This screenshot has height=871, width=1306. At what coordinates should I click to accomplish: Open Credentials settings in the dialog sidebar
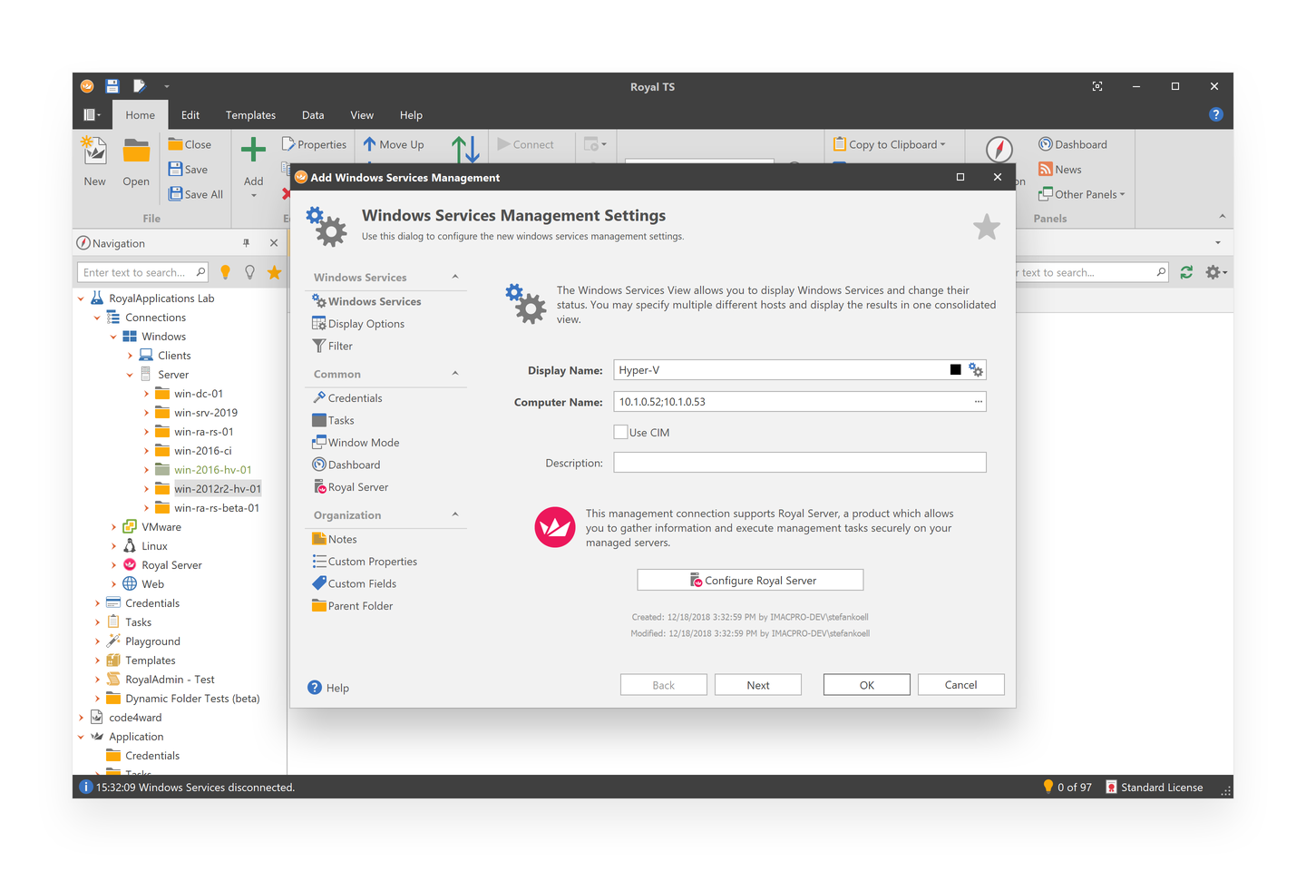(355, 397)
